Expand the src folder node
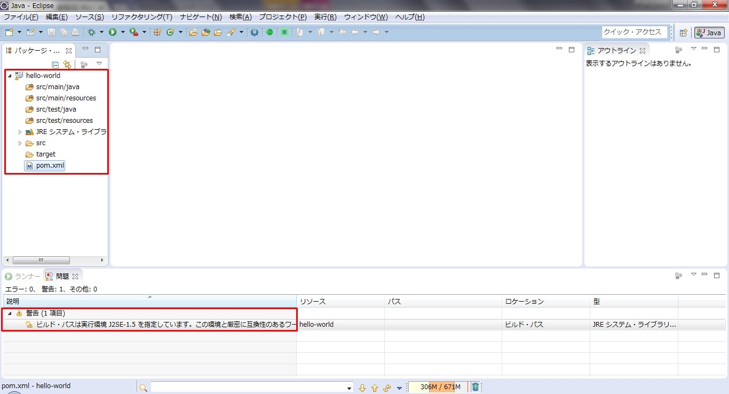The width and height of the screenshot is (729, 394). pyautogui.click(x=20, y=143)
